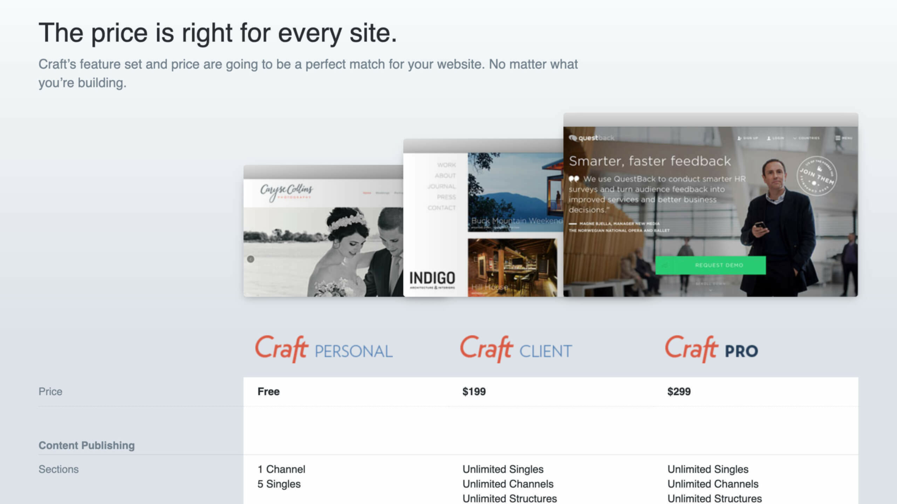
Task: Click 'Unlimited Singles' in Pro column
Action: tap(708, 469)
